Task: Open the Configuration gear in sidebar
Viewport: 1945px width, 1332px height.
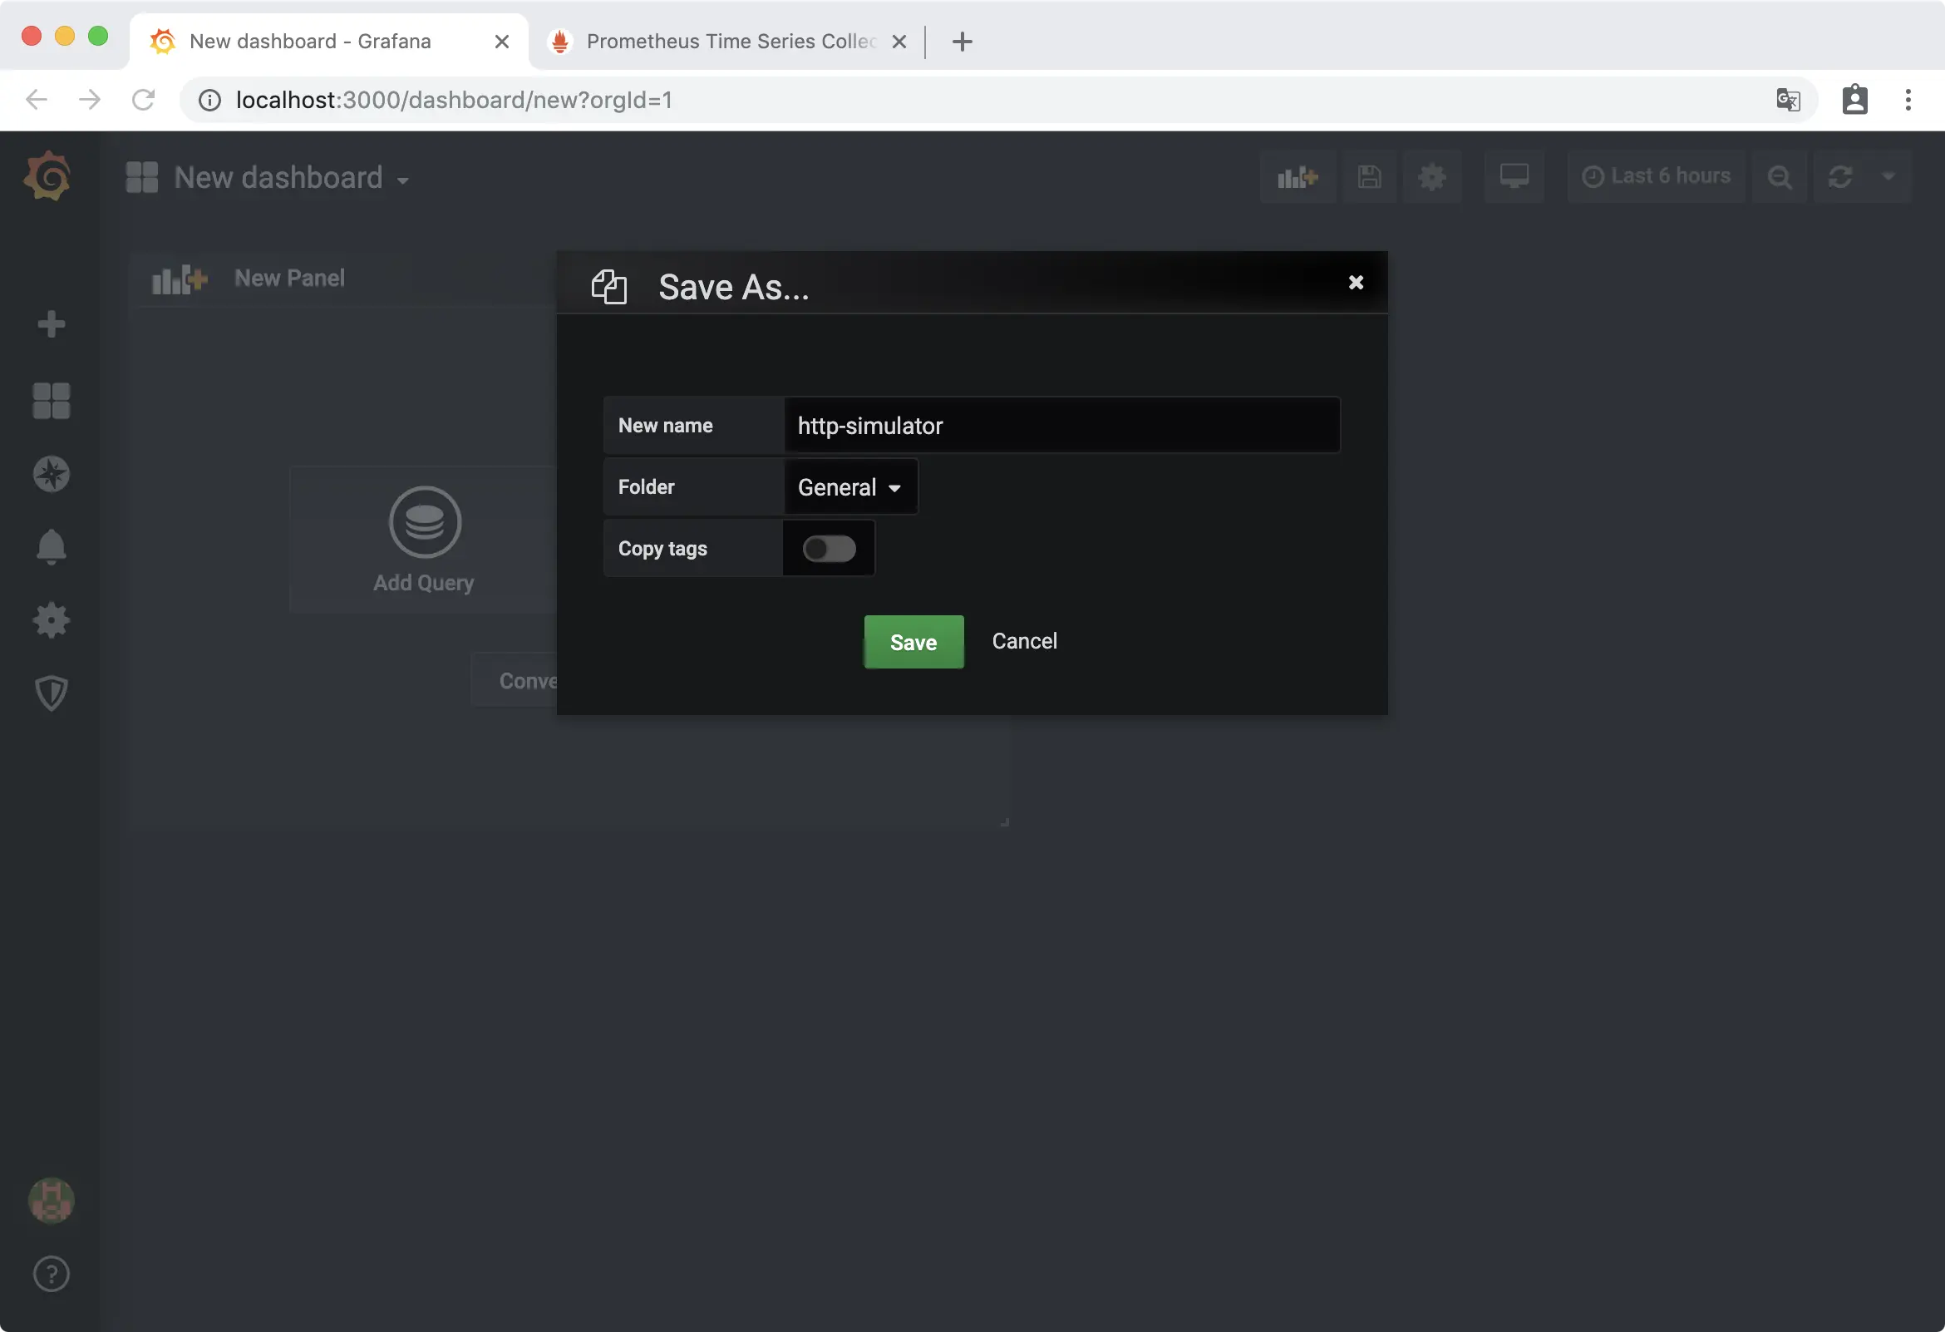Action: pyautogui.click(x=51, y=620)
